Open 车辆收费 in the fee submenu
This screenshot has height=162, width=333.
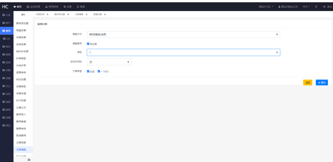coord(21,37)
